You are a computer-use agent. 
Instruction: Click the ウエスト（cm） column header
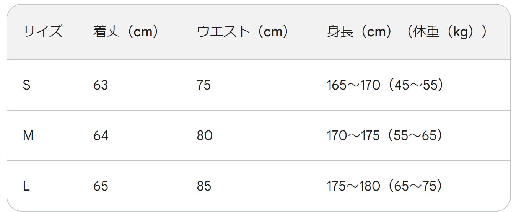[243, 32]
